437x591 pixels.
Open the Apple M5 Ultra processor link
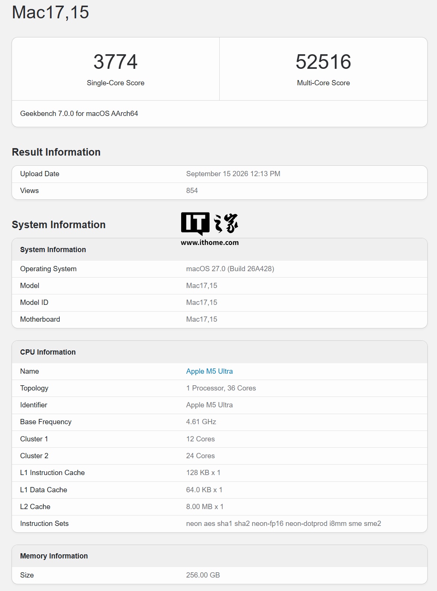pos(209,371)
